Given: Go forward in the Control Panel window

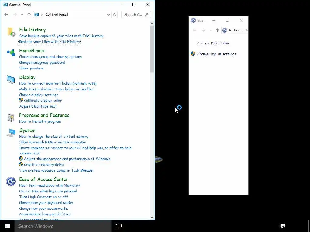Looking at the screenshot, I should click(x=15, y=14).
